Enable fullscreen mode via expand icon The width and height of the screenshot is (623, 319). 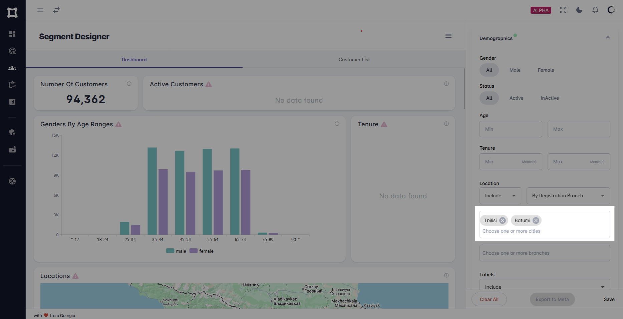tap(563, 10)
